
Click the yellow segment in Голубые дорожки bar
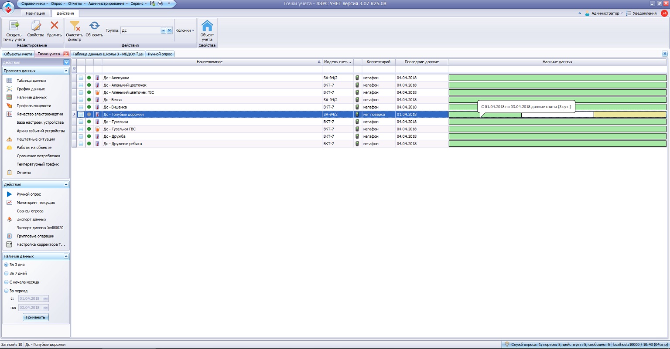pyautogui.click(x=630, y=115)
